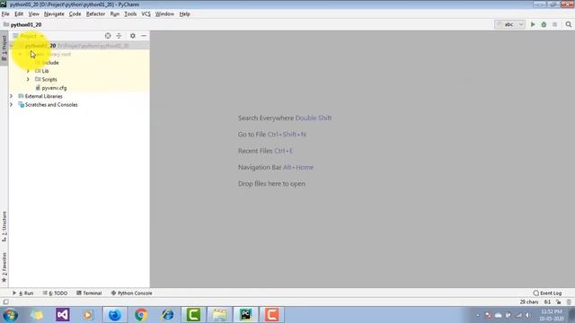
Task: Click the cloud icon in system tray
Action: (x=498, y=315)
